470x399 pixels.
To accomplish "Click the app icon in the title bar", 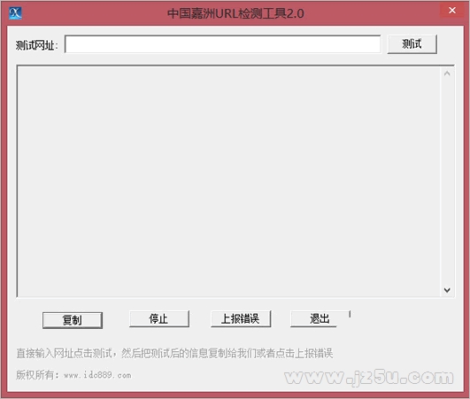I will 15,13.
